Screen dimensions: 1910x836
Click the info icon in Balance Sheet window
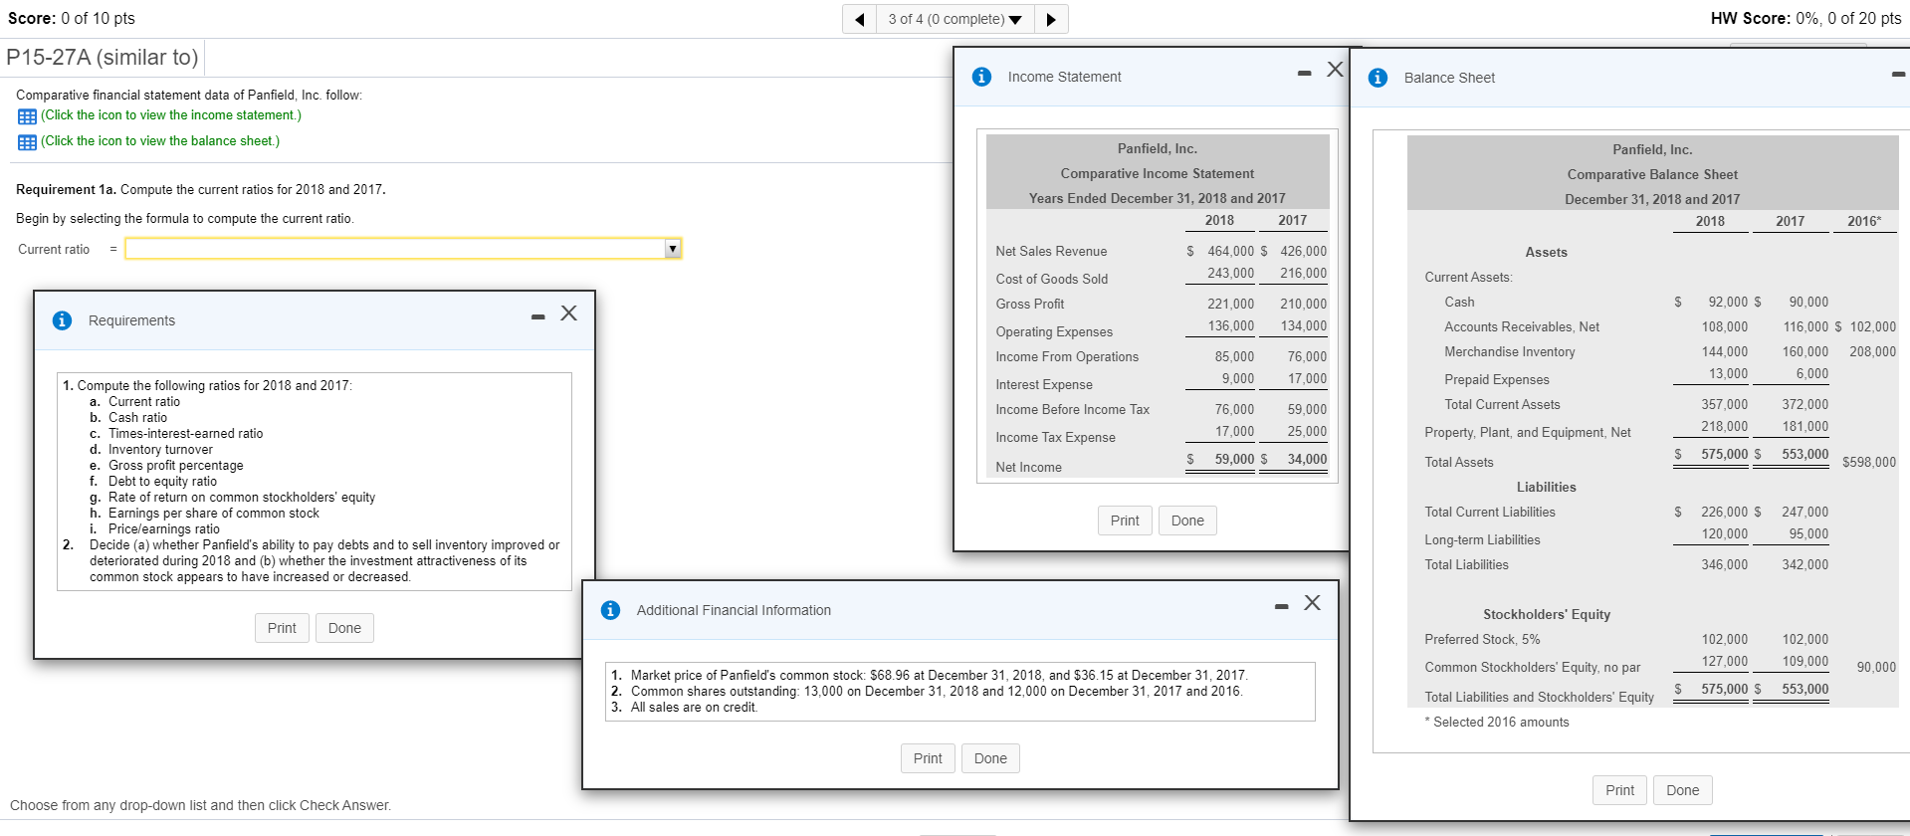coord(1378,78)
